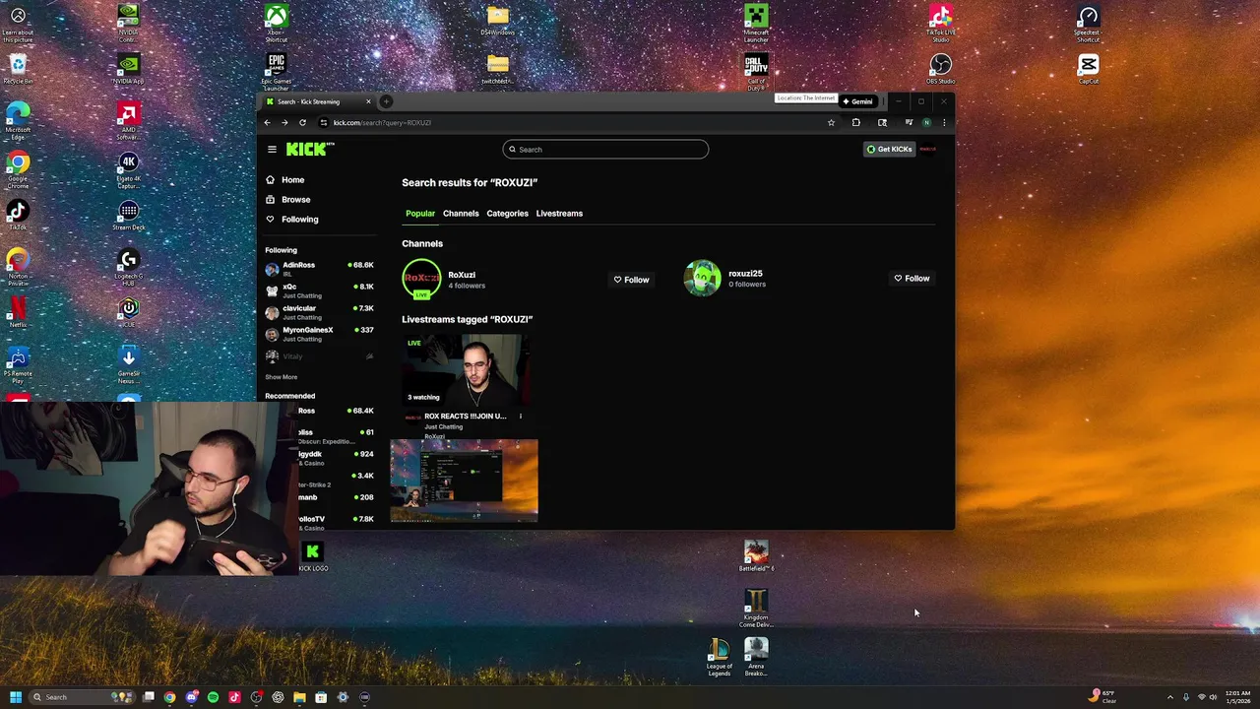
Task: Open File Explorer from the taskbar
Action: 299,697
